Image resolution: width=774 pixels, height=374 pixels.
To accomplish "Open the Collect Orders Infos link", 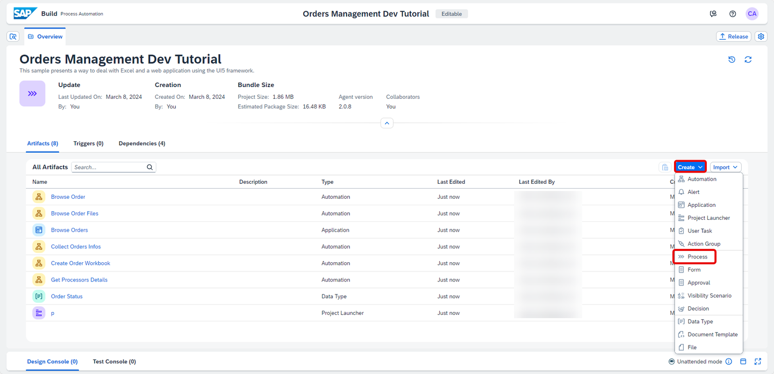I will coord(76,247).
